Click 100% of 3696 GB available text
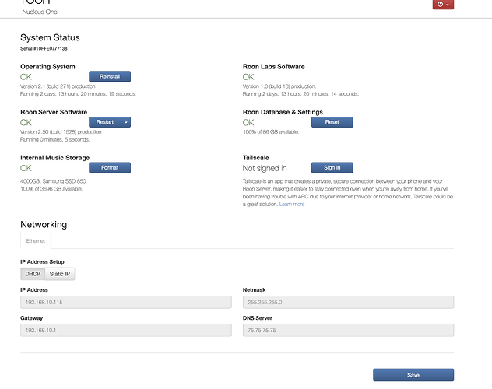This screenshot has width=492, height=389. tap(51, 189)
